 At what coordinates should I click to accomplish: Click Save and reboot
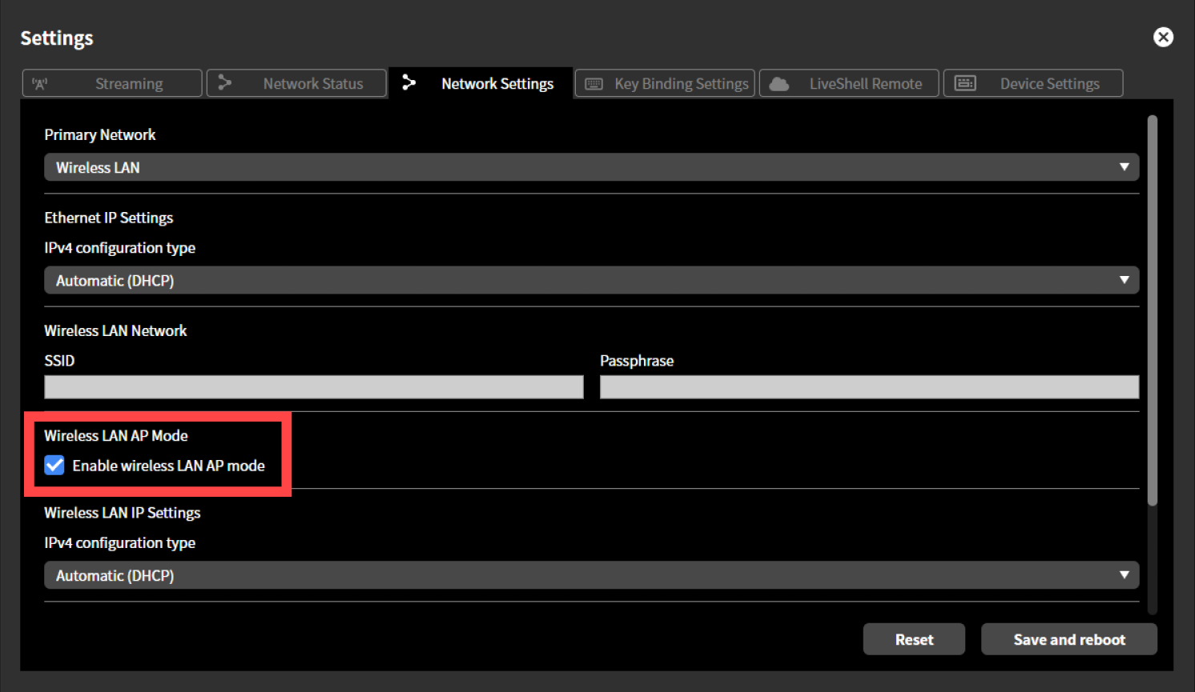click(x=1069, y=639)
